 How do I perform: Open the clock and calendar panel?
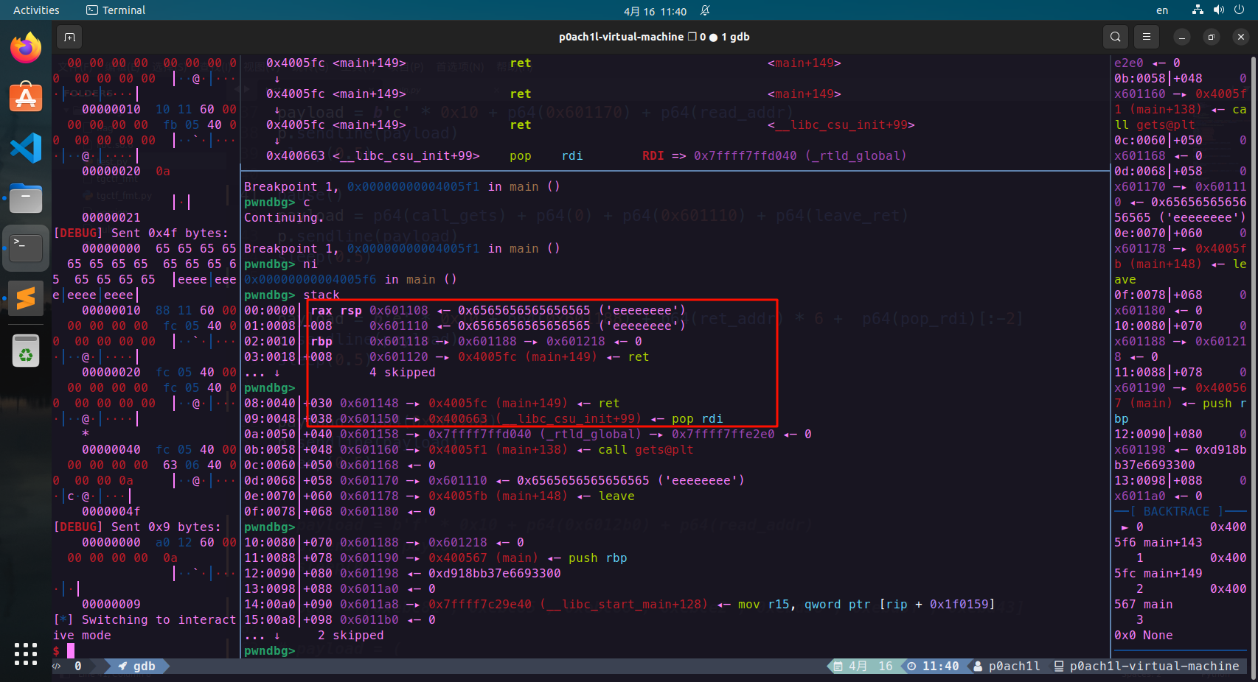pyautogui.click(x=655, y=11)
